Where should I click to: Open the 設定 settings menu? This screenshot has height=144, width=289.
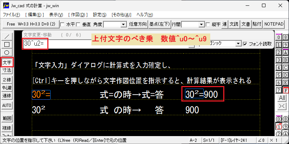[100, 15]
